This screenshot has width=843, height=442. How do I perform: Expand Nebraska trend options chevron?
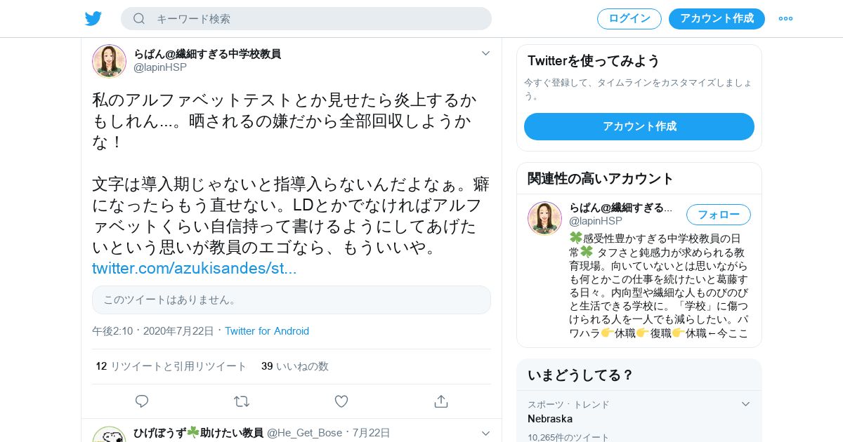746,404
